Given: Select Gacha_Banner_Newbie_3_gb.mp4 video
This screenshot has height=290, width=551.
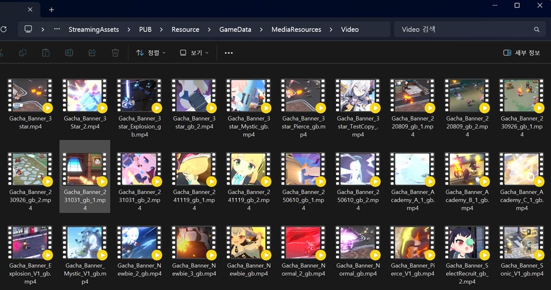Looking at the screenshot, I should click(194, 251).
